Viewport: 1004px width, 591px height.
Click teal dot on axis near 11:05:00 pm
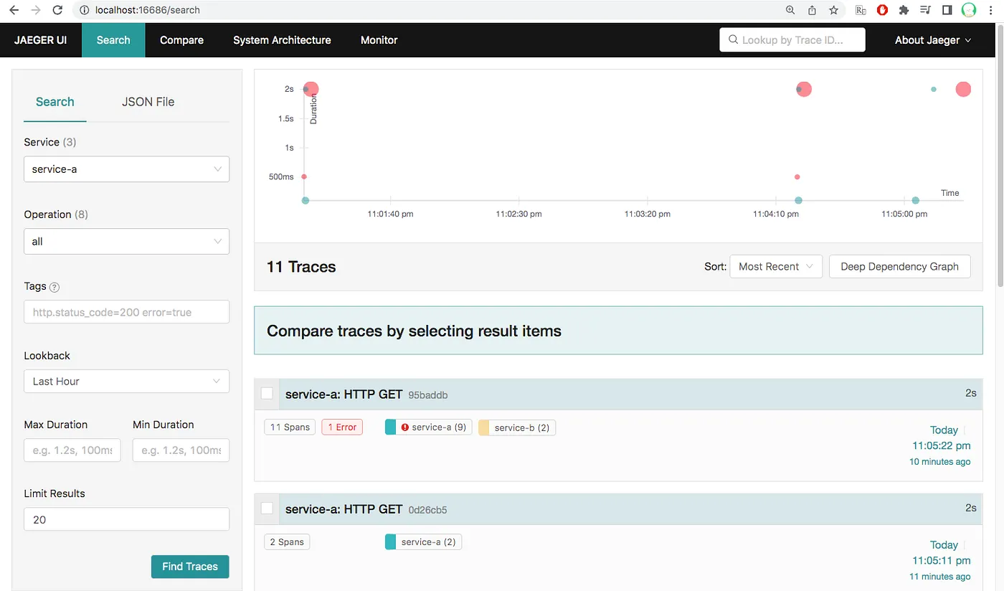click(x=916, y=200)
